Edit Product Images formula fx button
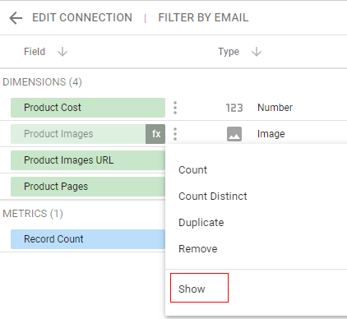Image resolution: width=347 pixels, height=319 pixels. 155,134
